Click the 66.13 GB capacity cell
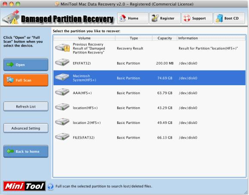Viewport: 249px width, 195px height. coord(165,138)
